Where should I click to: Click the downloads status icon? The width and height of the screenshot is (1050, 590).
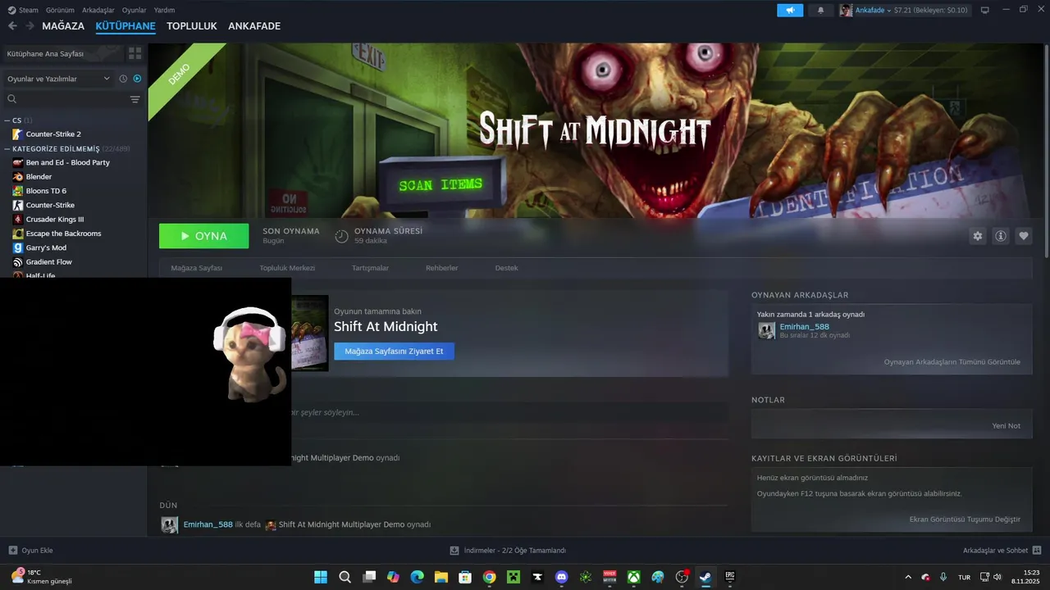(x=454, y=551)
